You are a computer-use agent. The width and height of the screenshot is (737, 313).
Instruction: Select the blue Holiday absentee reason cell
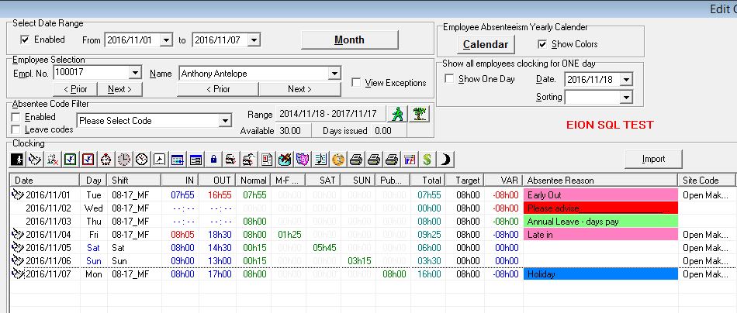click(600, 274)
